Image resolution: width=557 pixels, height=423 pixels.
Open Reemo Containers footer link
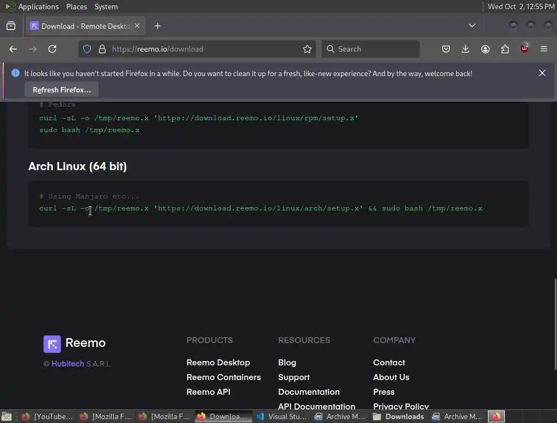[224, 377]
